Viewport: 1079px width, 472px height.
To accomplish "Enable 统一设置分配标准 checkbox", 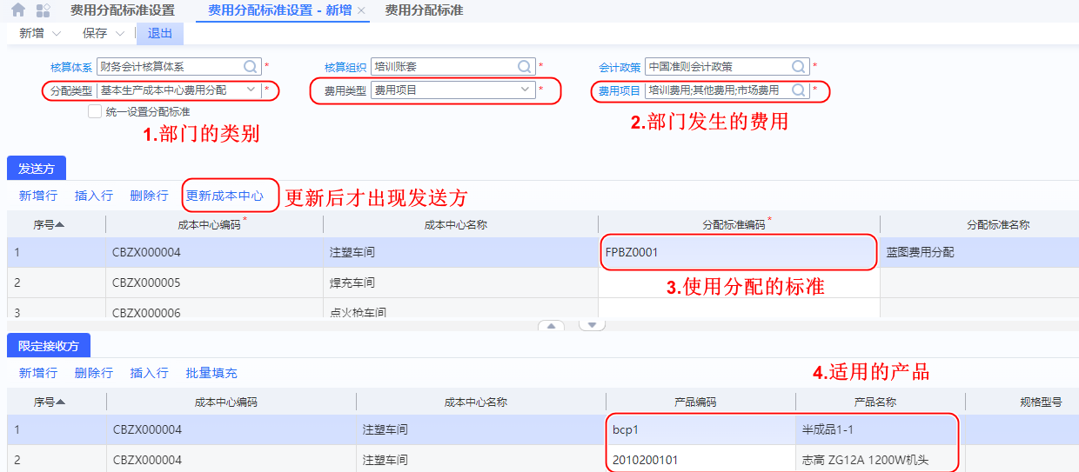I will point(95,111).
